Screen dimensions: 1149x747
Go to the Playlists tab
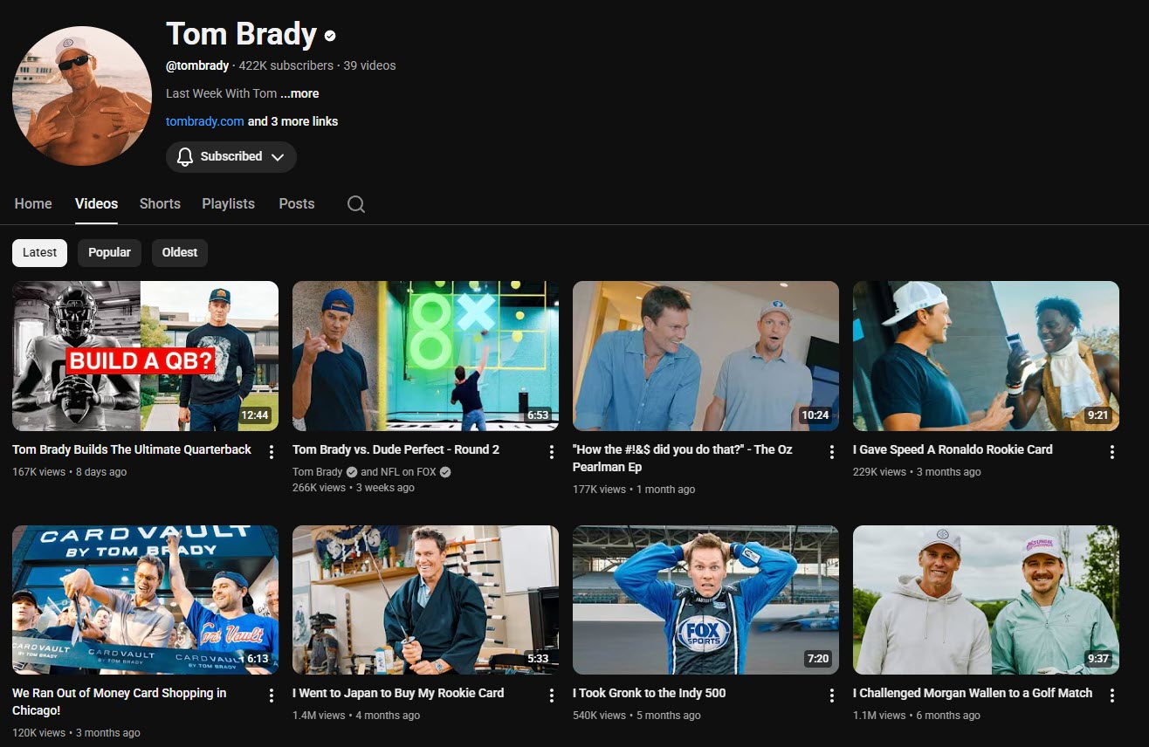[x=229, y=203]
